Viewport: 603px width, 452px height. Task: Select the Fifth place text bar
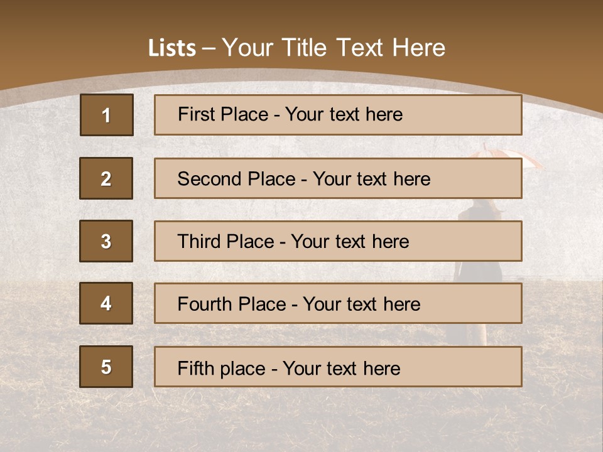[338, 367]
